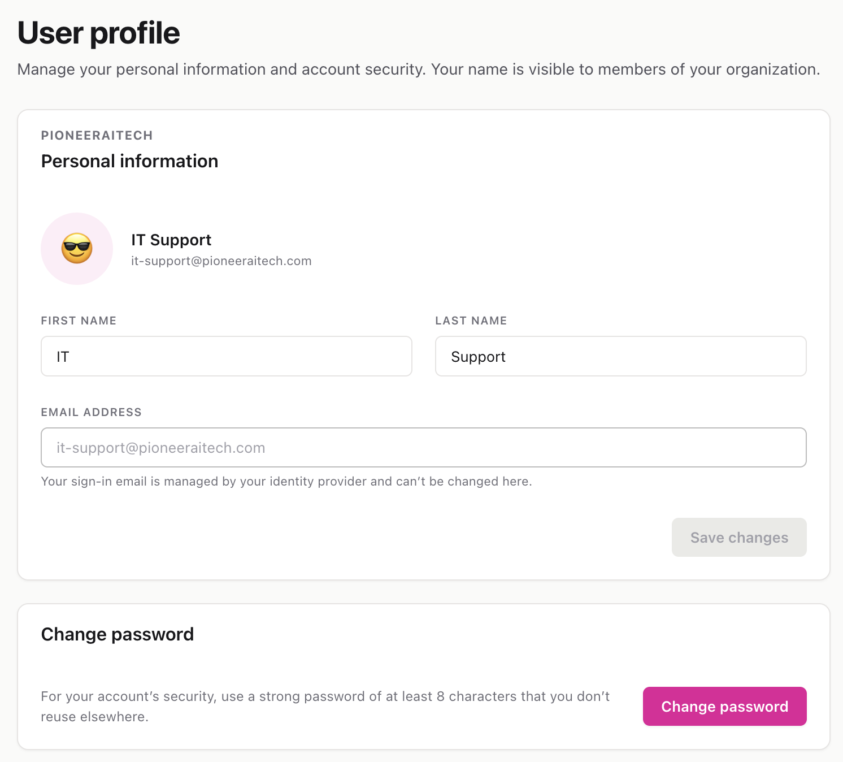Click the read-only Email Address field
The width and height of the screenshot is (843, 762).
click(424, 448)
